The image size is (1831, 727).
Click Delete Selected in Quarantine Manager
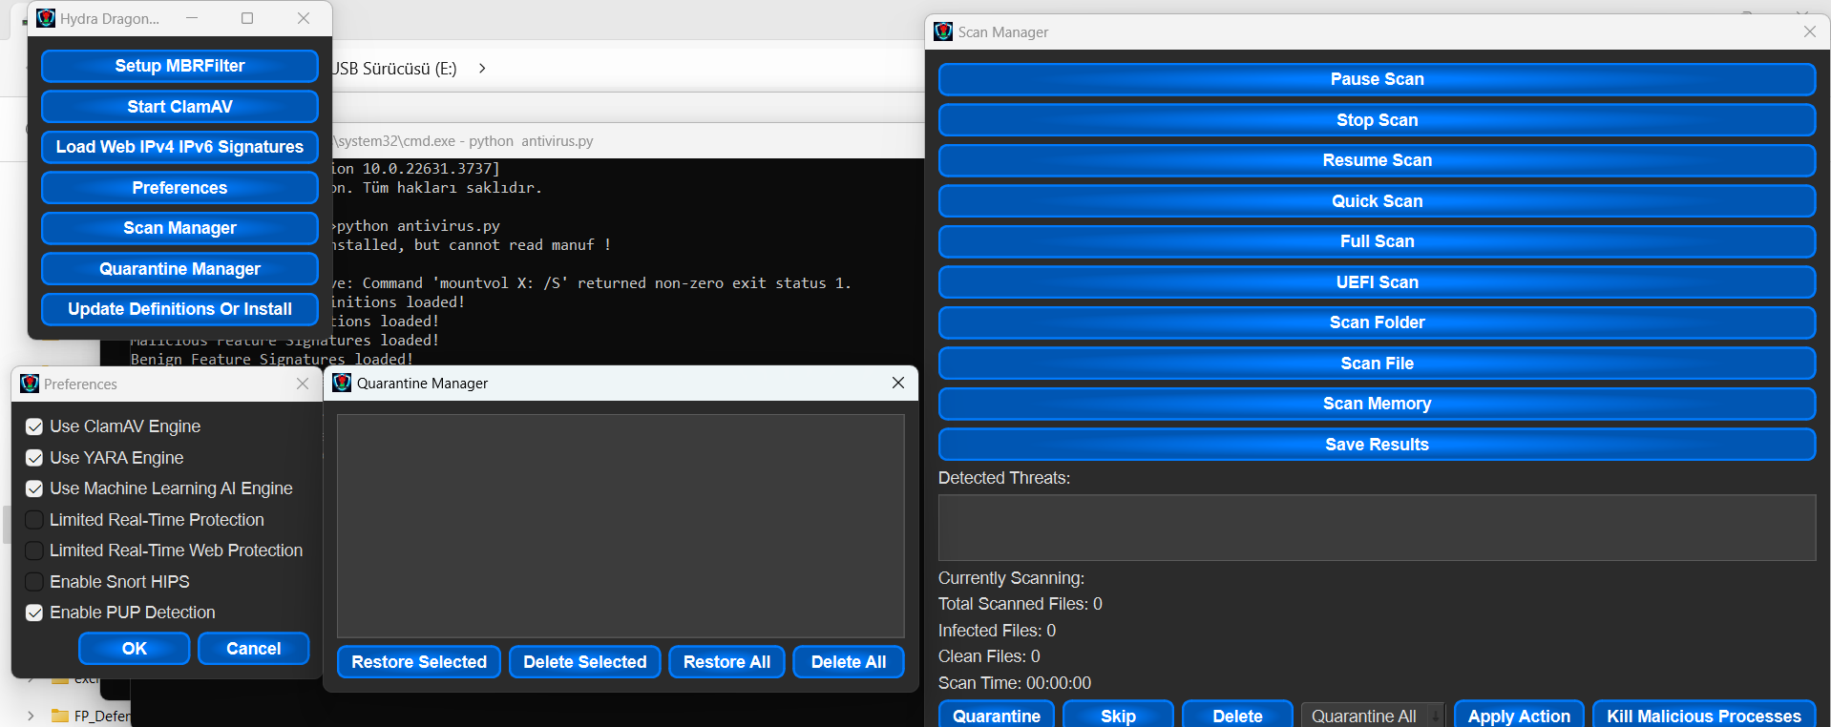tap(585, 662)
